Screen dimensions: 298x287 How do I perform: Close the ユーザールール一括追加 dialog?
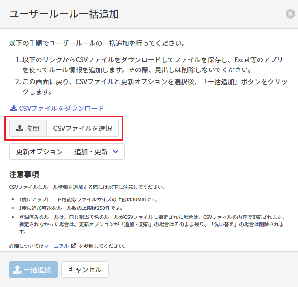[x=290, y=14]
